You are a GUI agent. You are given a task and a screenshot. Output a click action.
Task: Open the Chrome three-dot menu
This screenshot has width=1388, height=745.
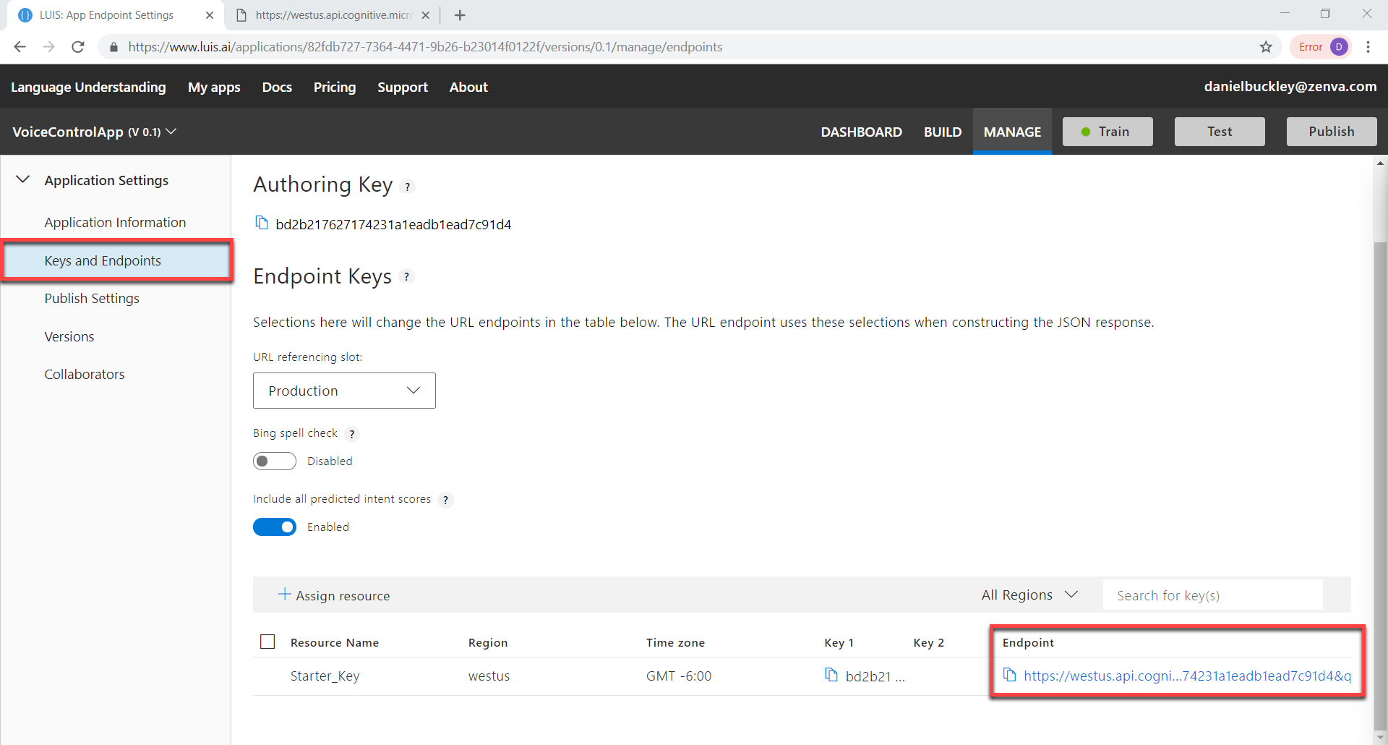(1368, 47)
